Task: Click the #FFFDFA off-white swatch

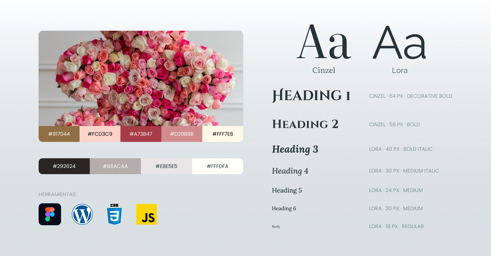Action: coord(218,166)
